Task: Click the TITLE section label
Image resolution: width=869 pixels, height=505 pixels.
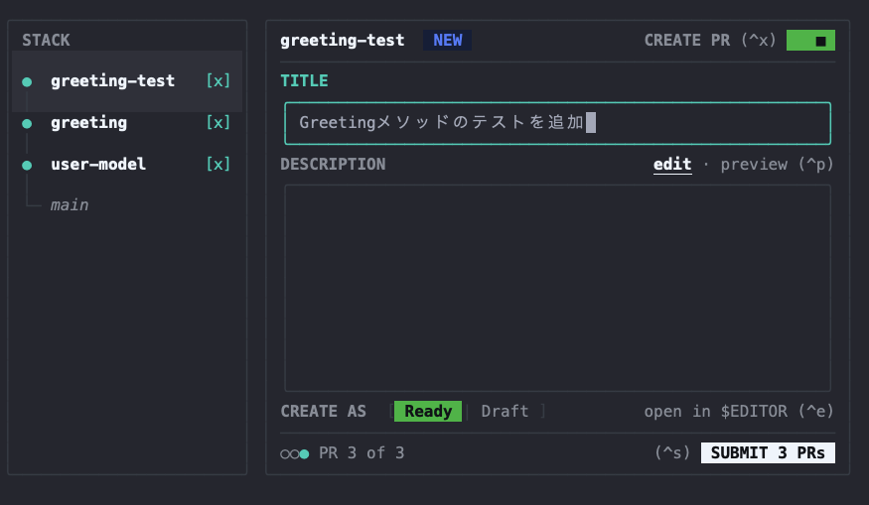Action: (x=304, y=80)
